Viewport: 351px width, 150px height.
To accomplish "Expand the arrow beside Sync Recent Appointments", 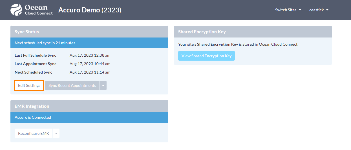I will coord(103,85).
